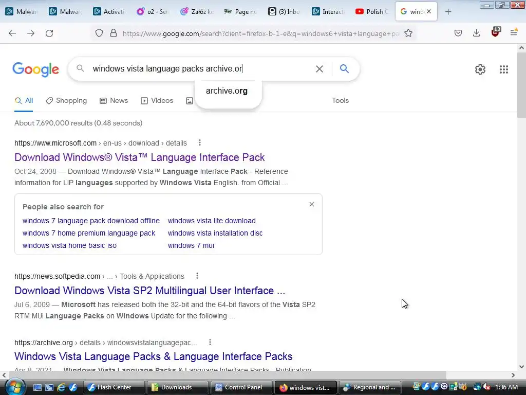526x395 pixels.
Task: Select the Images search filter icon
Action: [x=190, y=101]
